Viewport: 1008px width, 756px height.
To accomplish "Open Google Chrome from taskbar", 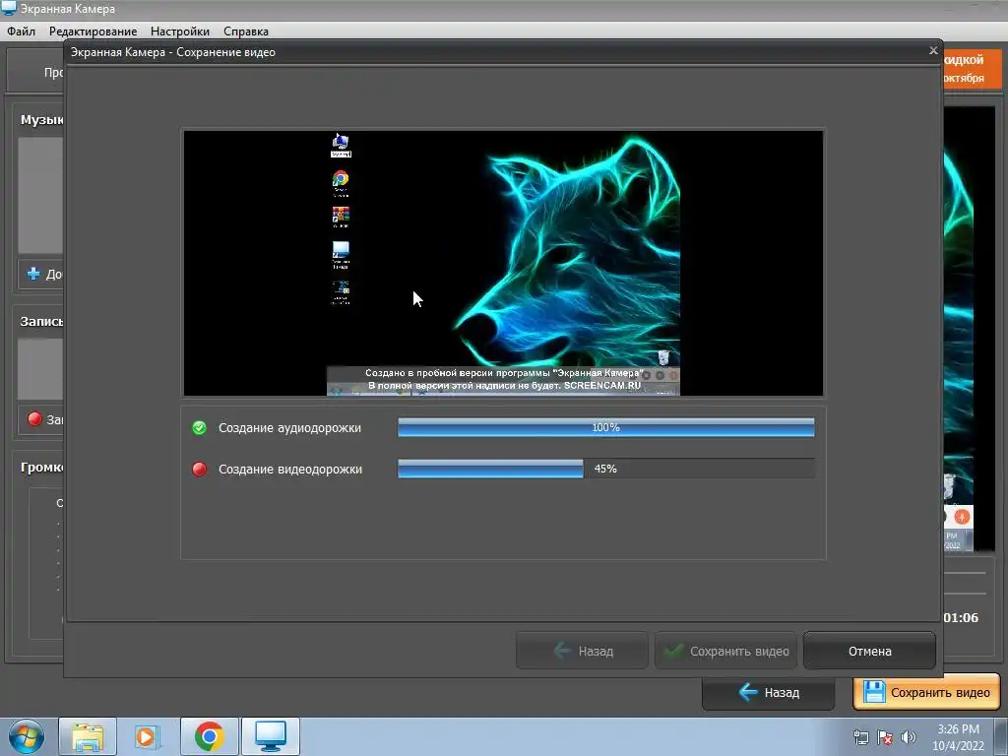I will click(209, 736).
